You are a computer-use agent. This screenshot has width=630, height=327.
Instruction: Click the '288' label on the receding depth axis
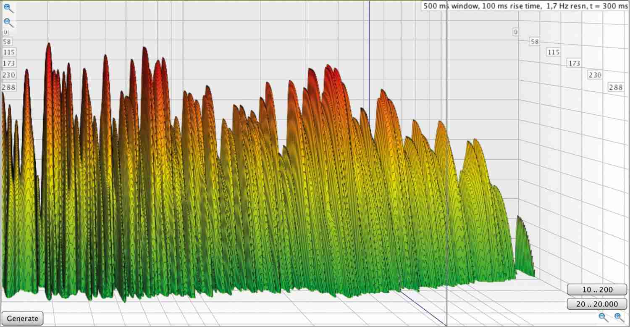point(616,87)
